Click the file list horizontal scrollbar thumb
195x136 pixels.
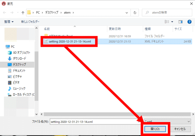117,114
